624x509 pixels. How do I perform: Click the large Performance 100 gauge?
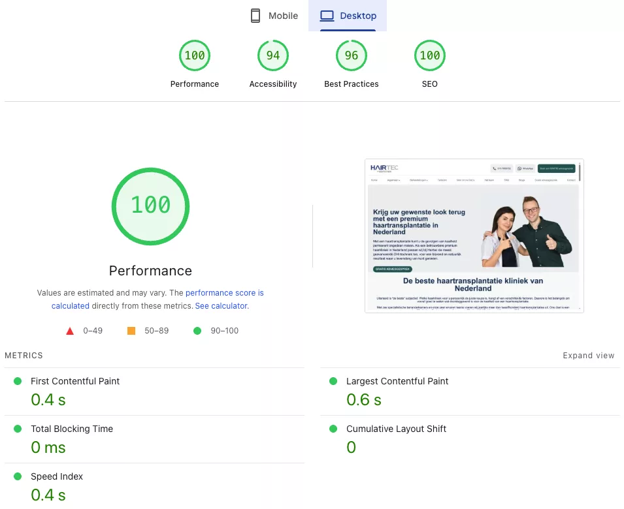(x=150, y=206)
